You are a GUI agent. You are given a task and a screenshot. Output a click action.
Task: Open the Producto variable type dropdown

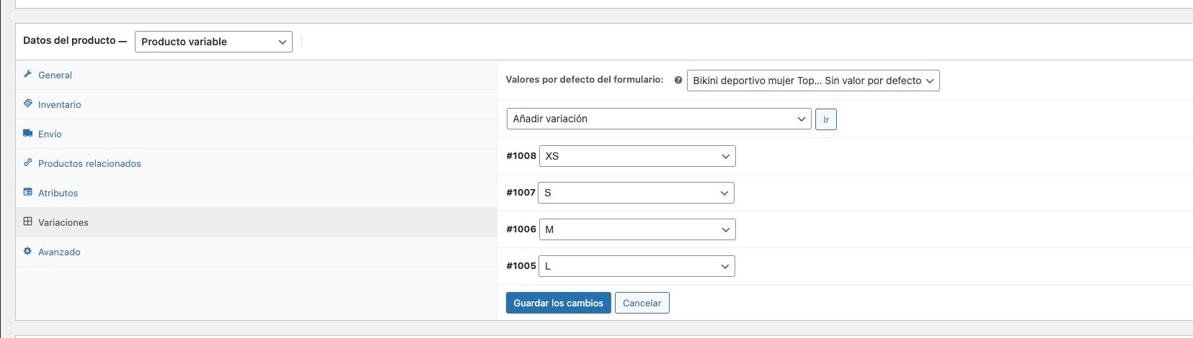[213, 42]
